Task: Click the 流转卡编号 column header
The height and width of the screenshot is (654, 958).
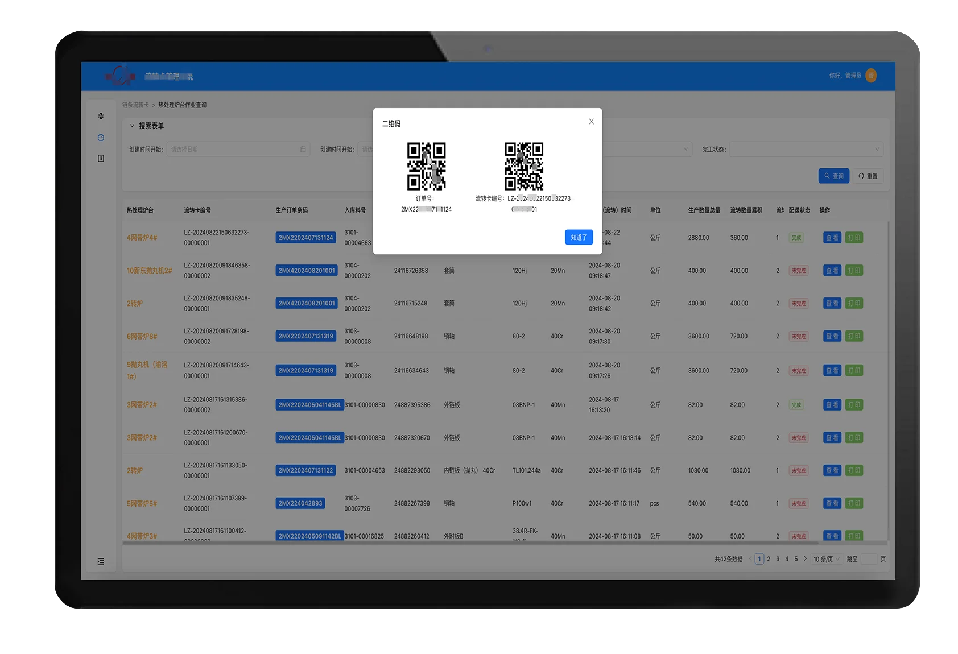Action: (197, 210)
